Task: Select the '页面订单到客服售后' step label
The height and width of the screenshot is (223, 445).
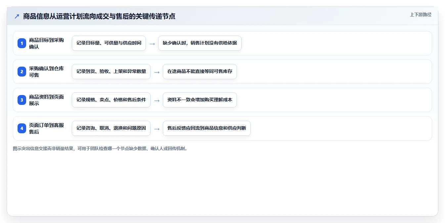Action: click(47, 128)
